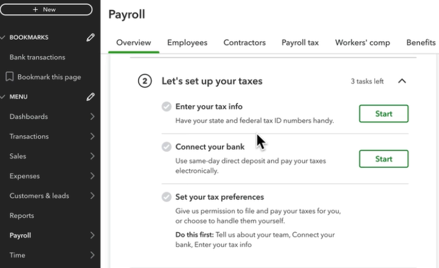The height and width of the screenshot is (268, 439).
Task: Click the step 2 circle icon
Action: click(x=145, y=81)
